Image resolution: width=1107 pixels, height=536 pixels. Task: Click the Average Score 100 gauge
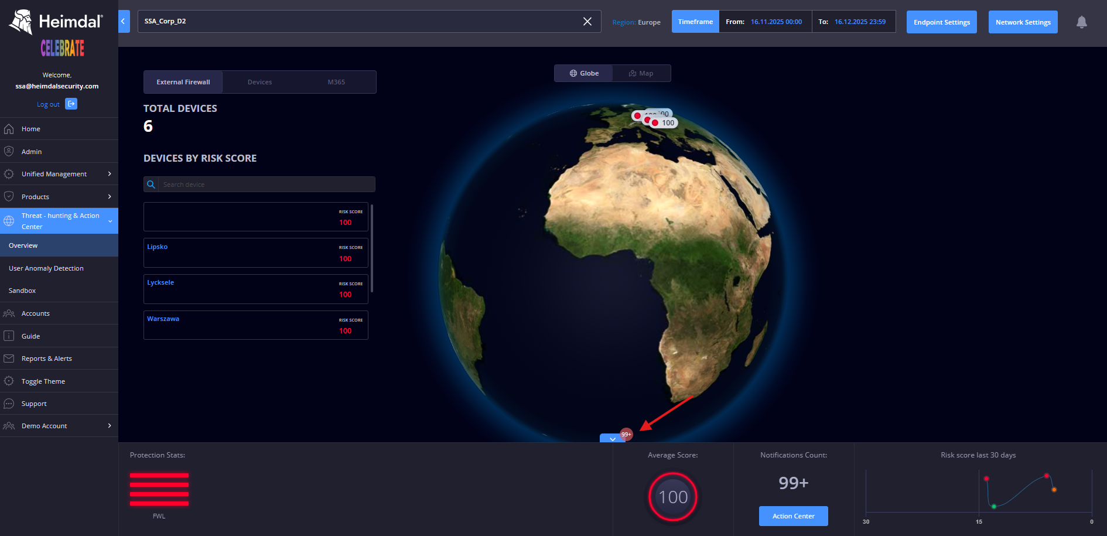(673, 497)
